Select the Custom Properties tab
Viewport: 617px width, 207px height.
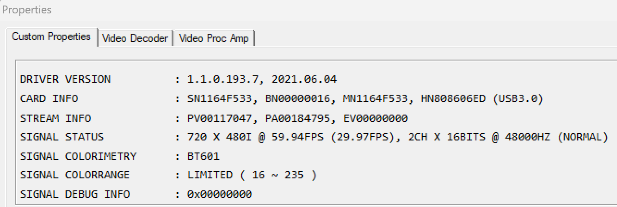coord(51,37)
